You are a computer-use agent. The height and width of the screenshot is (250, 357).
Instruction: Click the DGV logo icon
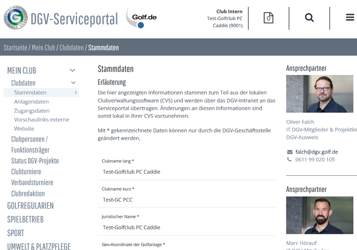[16, 17]
